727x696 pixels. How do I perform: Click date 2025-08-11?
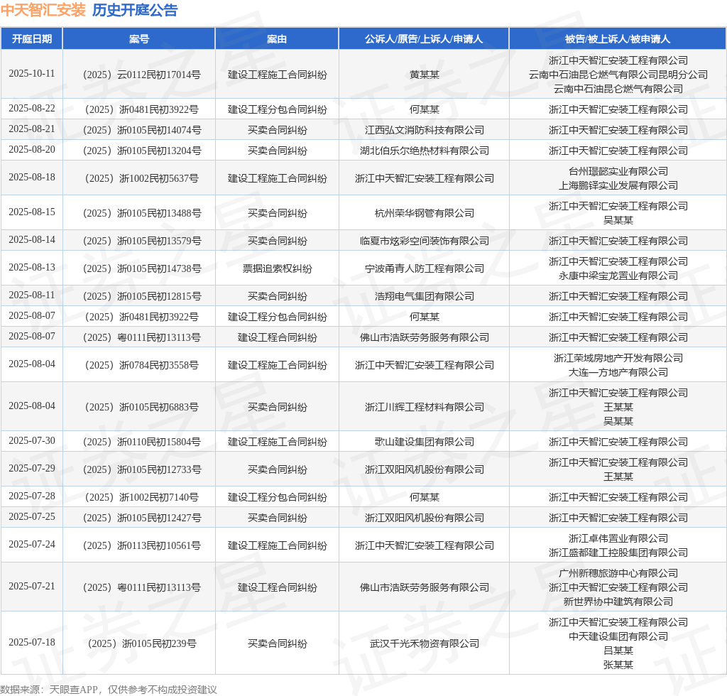[31, 295]
